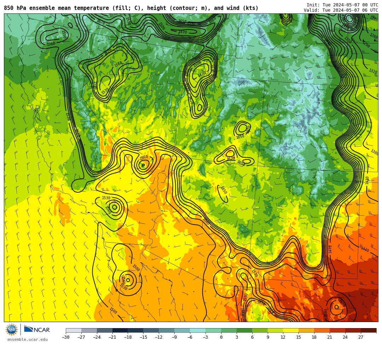382x344 pixels.
Task: Click the 1410 contour label near the right edge
Action: (367, 180)
